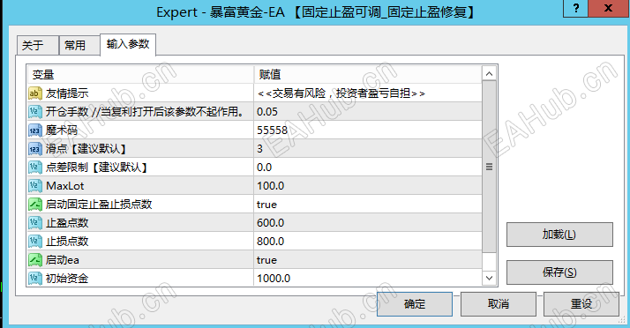Image resolution: width=630 pixels, height=328 pixels.
Task: Click the help question mark button
Action: [x=575, y=8]
